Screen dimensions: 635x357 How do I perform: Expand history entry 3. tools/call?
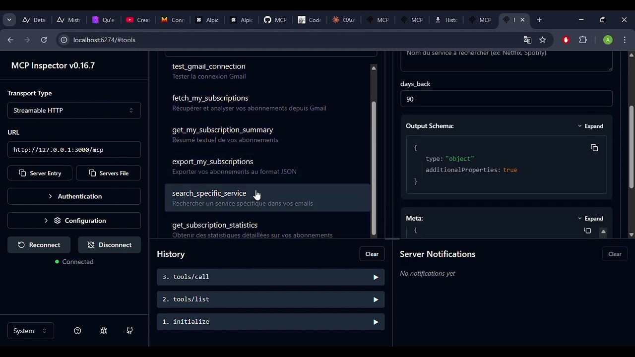click(x=270, y=277)
